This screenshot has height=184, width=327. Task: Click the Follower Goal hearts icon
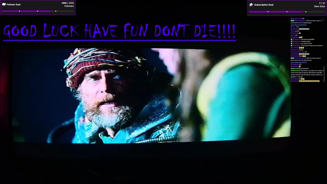(4, 4)
